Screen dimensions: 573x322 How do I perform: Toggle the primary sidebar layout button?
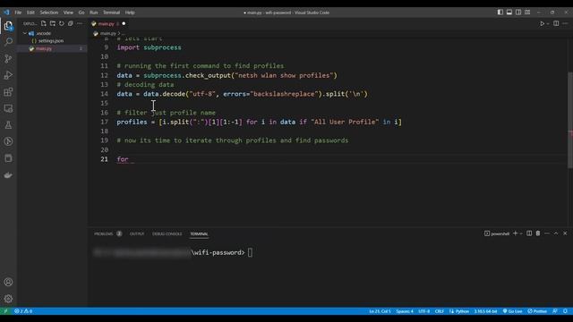[500, 12]
